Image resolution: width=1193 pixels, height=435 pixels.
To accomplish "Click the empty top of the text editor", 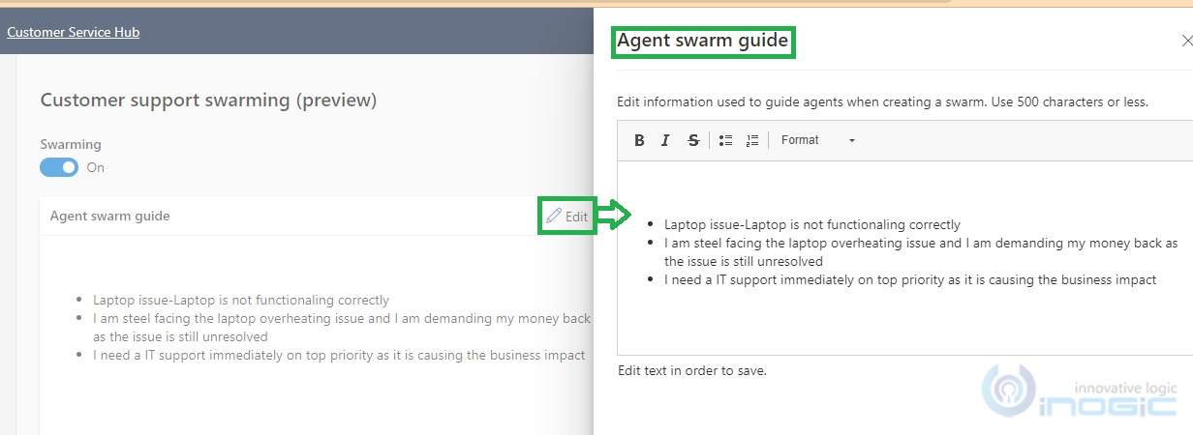I will coord(901,186).
